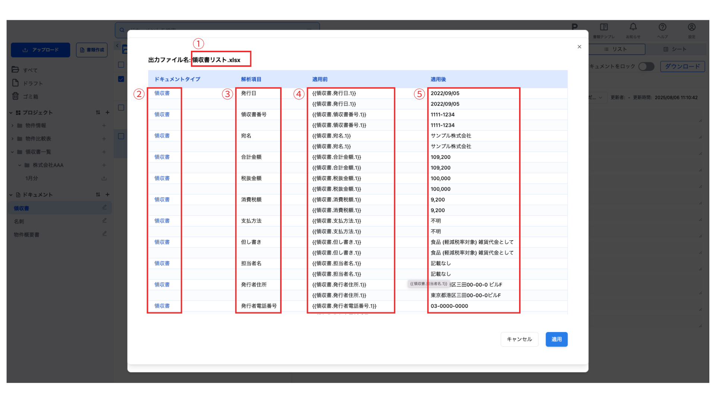Viewport: 716px width, 403px height.
Task: Uncheck the checked blue row checkbox
Action: click(x=121, y=79)
